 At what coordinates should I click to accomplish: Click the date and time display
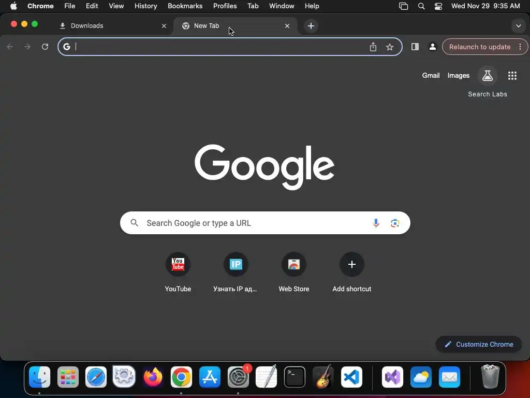click(485, 6)
